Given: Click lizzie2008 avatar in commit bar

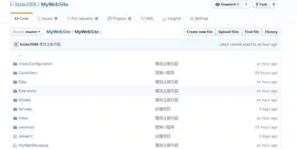Looking at the screenshot, I should pyautogui.click(x=16, y=44).
